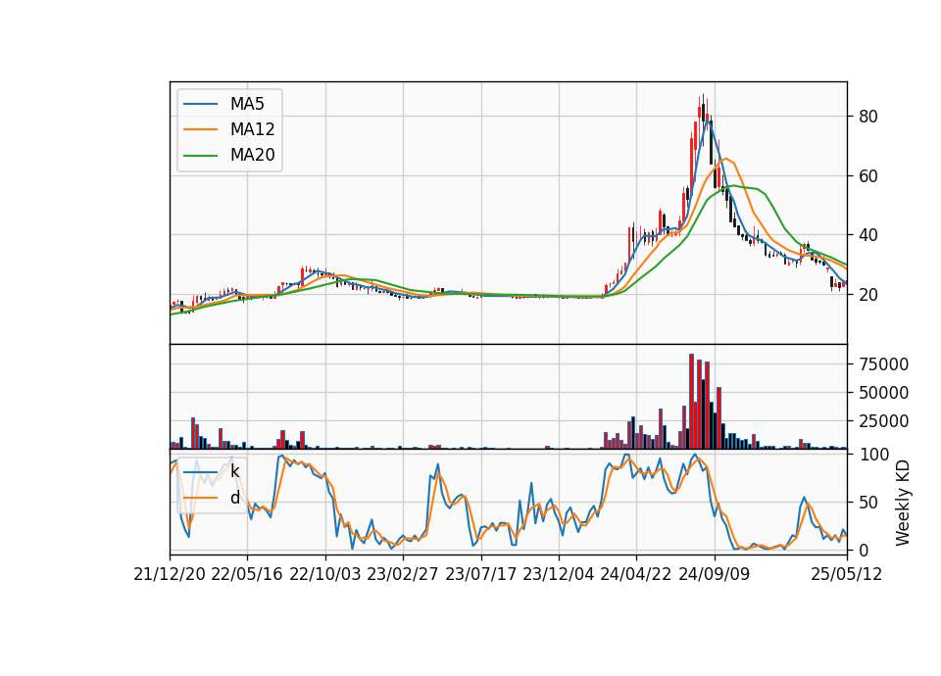This screenshot has width=941, height=676.
Task: Click the 21/12/20 date axis label
Action: pyautogui.click(x=170, y=574)
